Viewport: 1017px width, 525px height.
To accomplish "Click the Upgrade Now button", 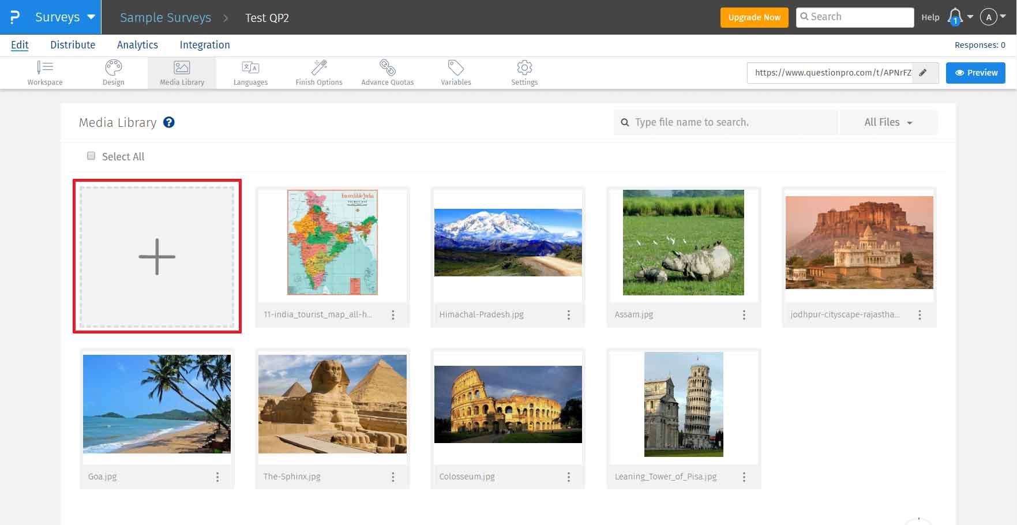I will (x=754, y=17).
